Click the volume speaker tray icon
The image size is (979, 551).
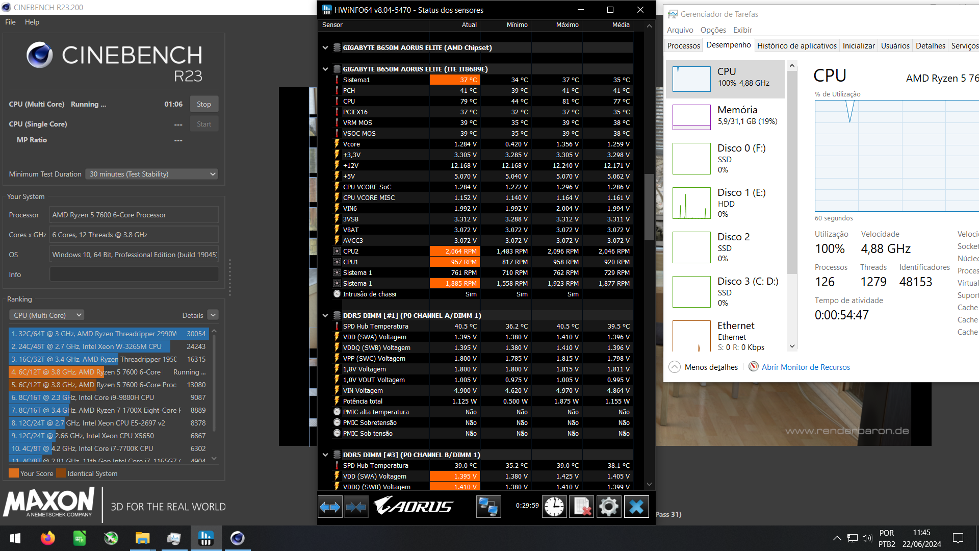[x=867, y=538]
